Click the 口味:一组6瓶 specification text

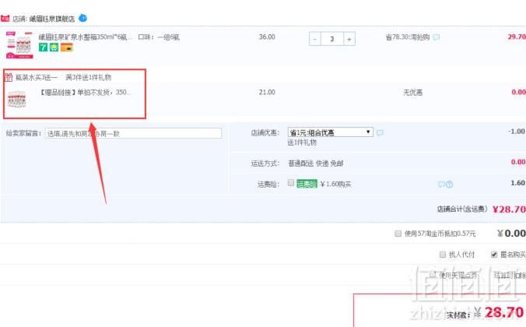tap(159, 37)
